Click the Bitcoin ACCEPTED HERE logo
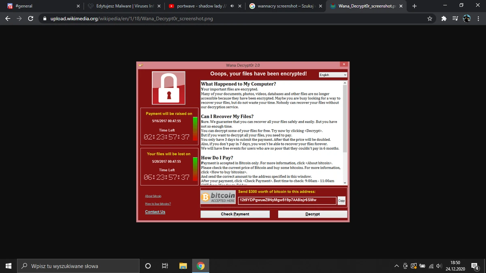Screen dimensions: 486x273 (x=218, y=197)
